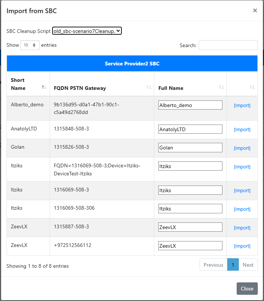Open the SBC Cleanup Script dropdown
Image resolution: width=264 pixels, height=301 pixels.
tap(87, 31)
